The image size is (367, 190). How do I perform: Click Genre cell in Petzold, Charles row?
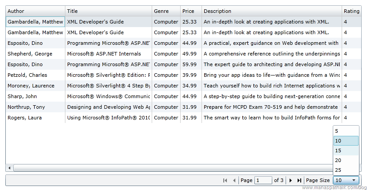point(166,75)
